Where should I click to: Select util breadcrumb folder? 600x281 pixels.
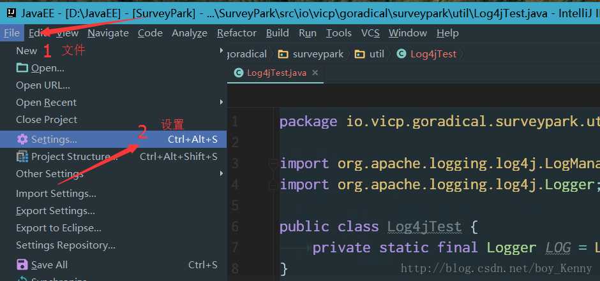tap(377, 54)
